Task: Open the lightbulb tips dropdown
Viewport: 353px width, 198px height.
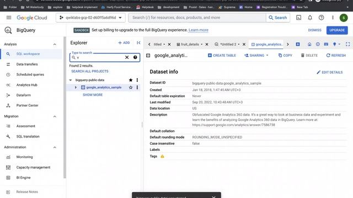Action: pyautogui.click(x=336, y=45)
